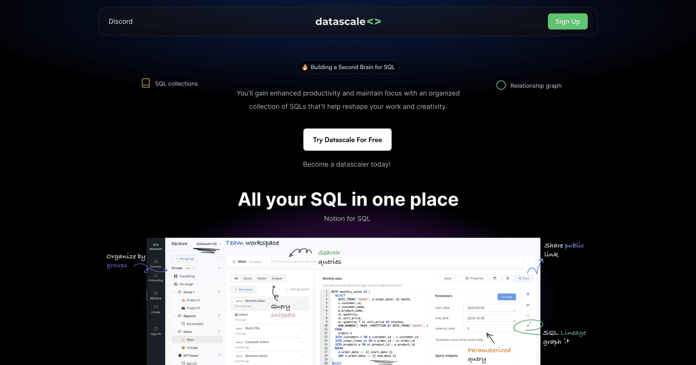This screenshot has width=696, height=365.
Task: Click the No-assign group icon
Action: tap(175, 284)
